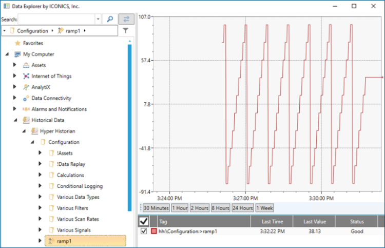Select the Favorites star icon
Image resolution: width=385 pixels, height=248 pixels.
tap(17, 43)
